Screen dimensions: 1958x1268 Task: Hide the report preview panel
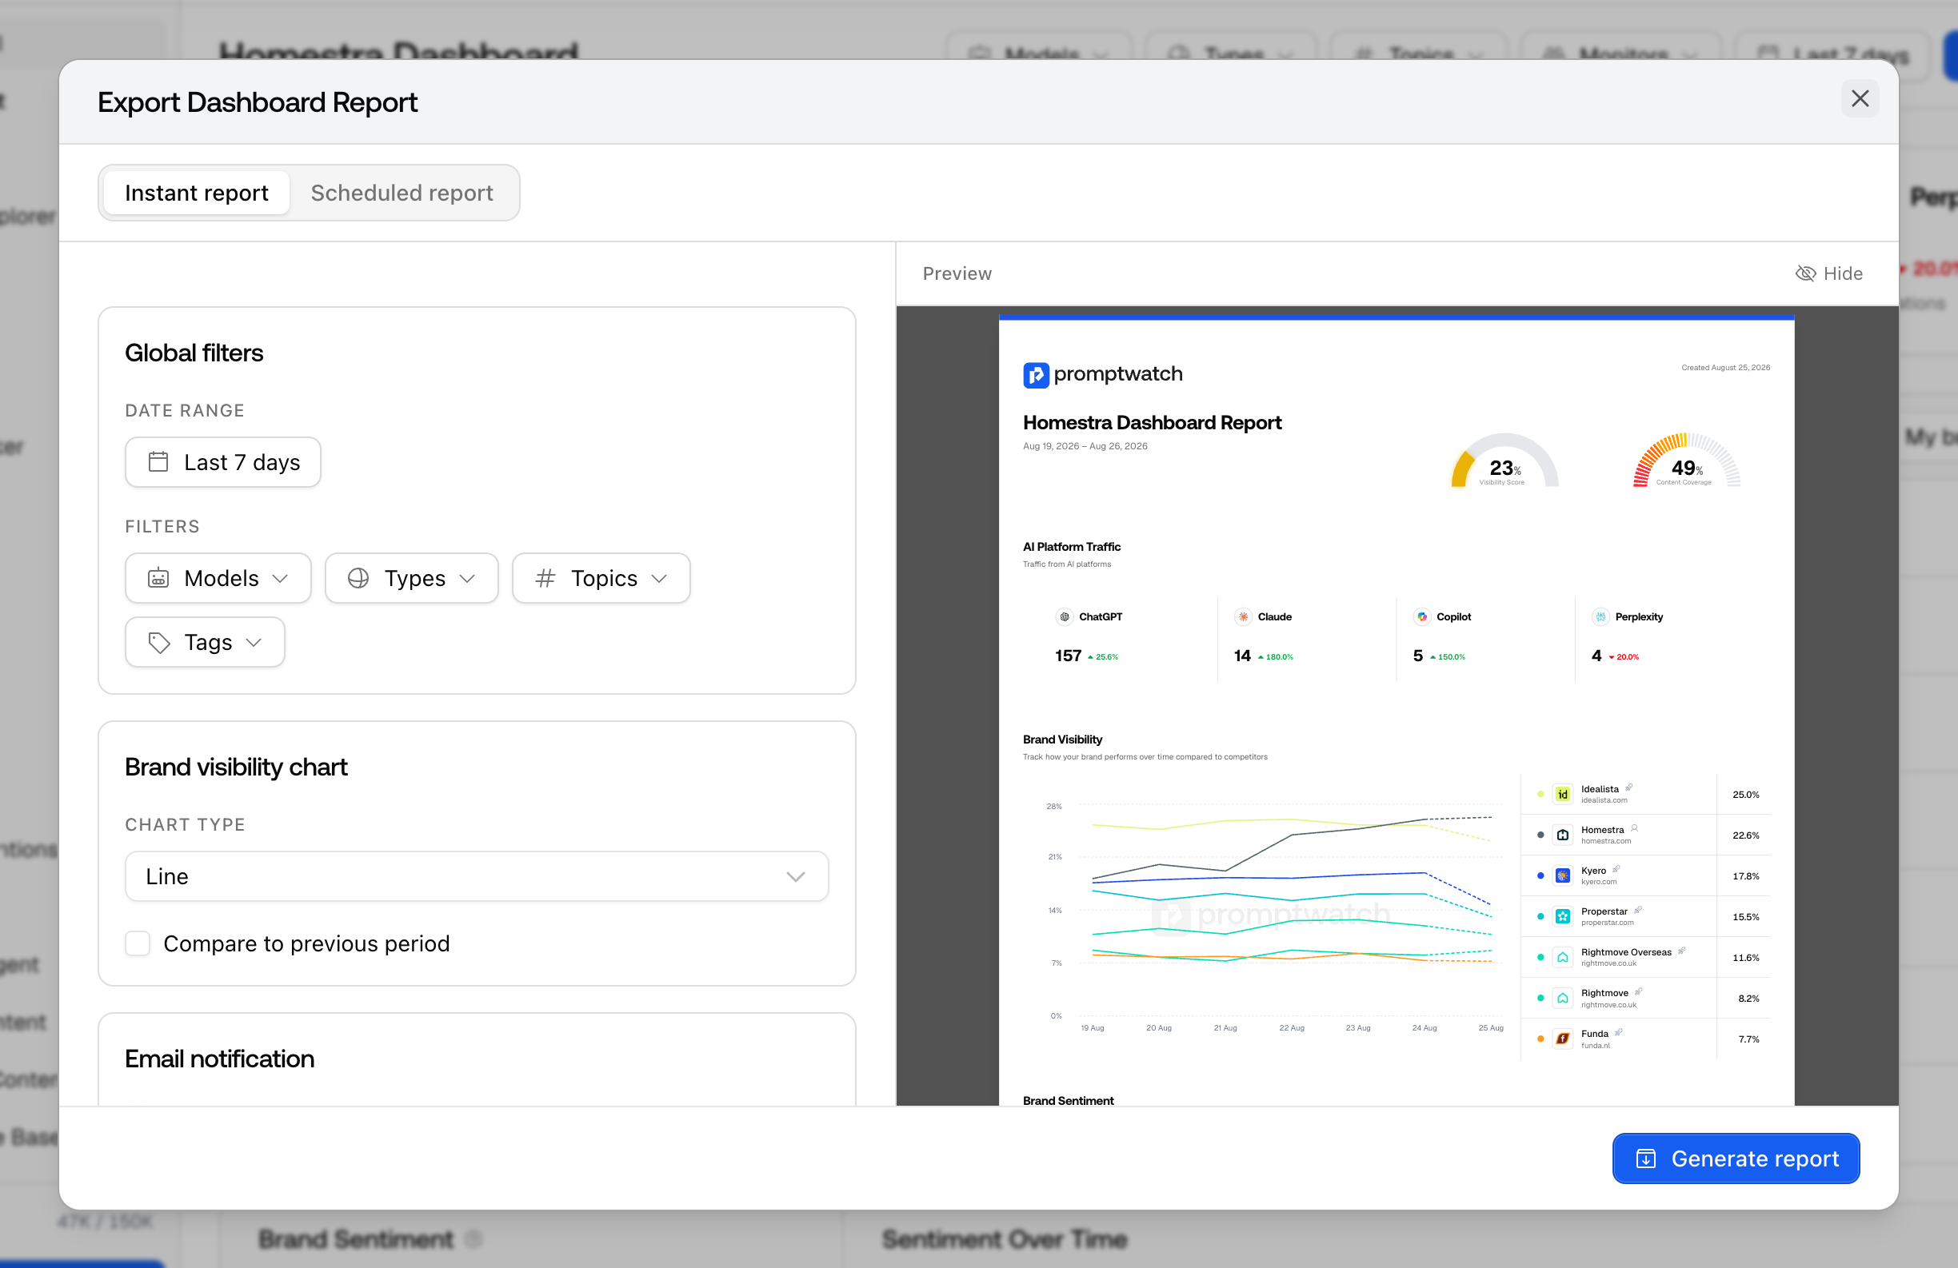(x=1829, y=274)
